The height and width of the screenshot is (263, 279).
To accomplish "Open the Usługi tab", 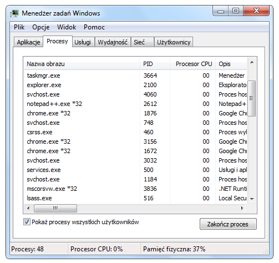I will (83, 42).
